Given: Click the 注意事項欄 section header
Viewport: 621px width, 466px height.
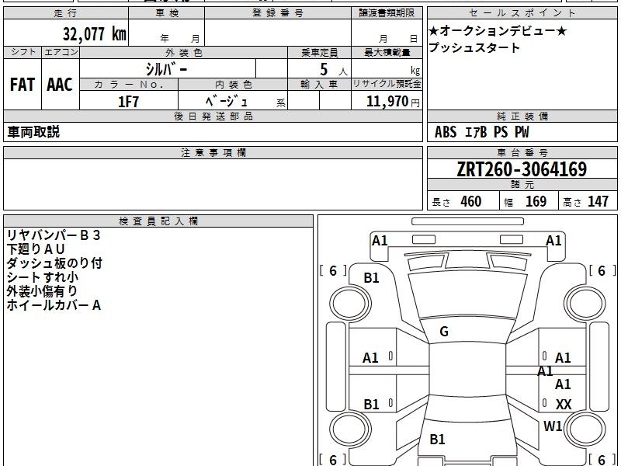Looking at the screenshot, I should pyautogui.click(x=213, y=152).
